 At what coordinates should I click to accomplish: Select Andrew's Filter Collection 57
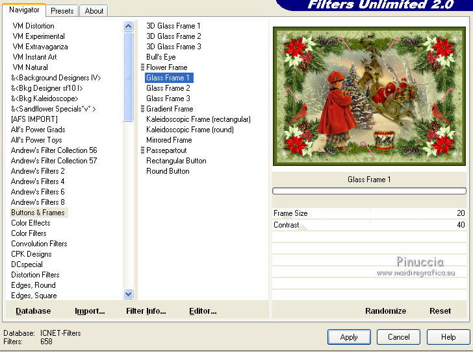click(x=54, y=161)
